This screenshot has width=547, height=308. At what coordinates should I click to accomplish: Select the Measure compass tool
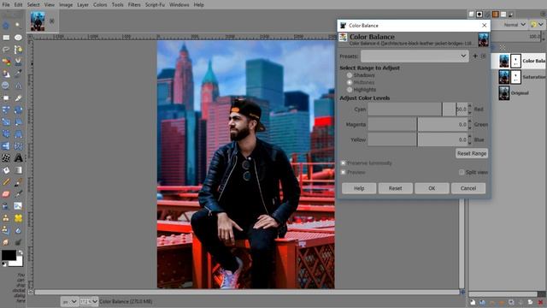pyautogui.click(x=18, y=86)
